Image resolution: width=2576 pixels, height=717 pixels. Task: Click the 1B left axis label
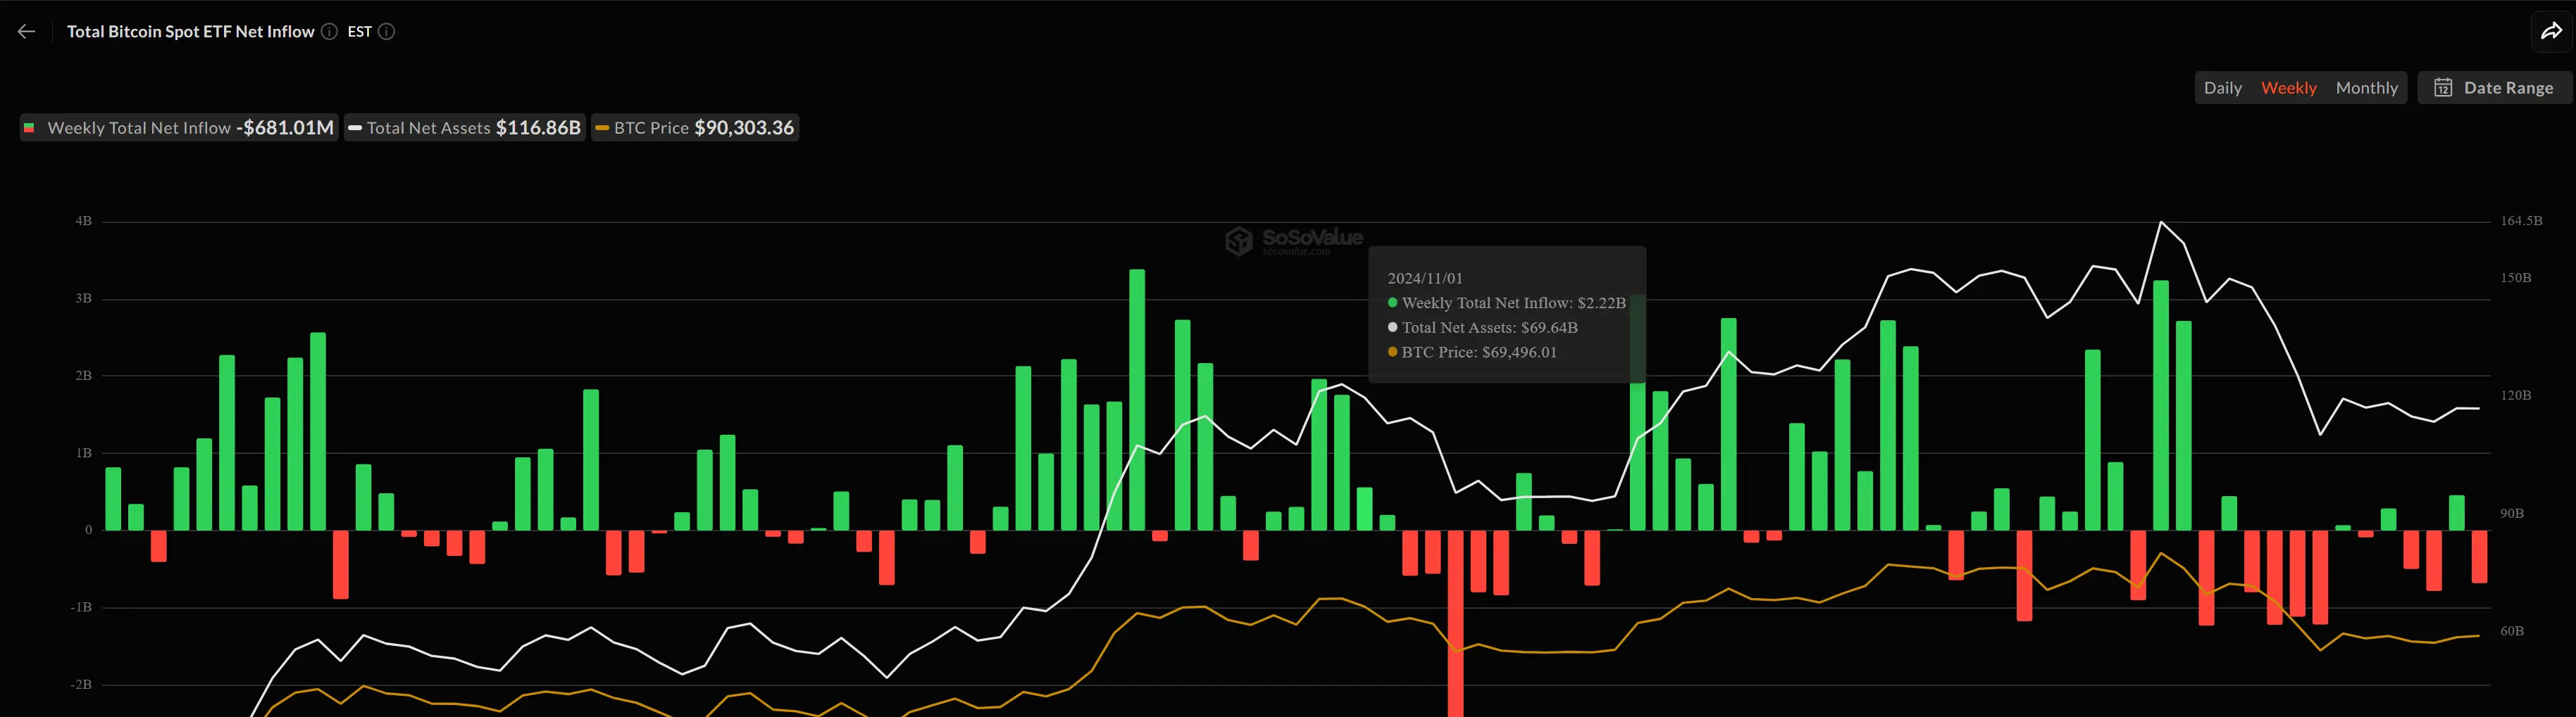[83, 453]
